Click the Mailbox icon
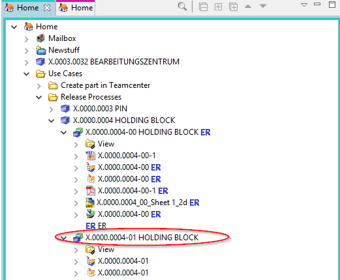The width and height of the screenshot is (340, 280). pos(40,38)
